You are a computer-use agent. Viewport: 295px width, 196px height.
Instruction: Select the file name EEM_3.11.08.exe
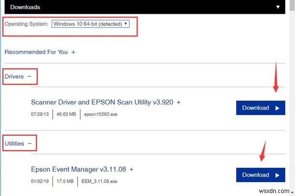[99, 181]
